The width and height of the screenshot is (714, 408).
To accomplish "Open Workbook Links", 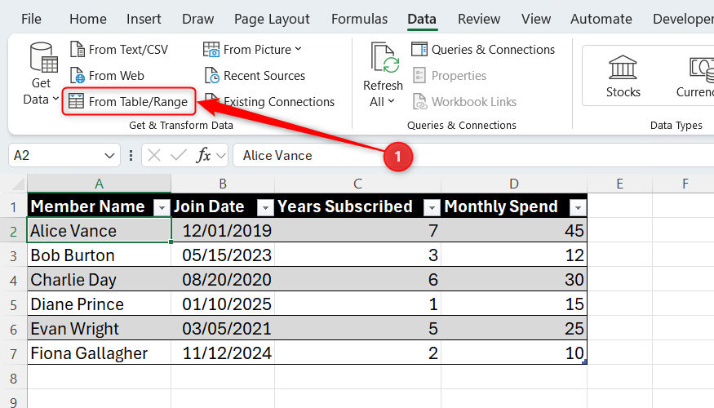I will (465, 101).
